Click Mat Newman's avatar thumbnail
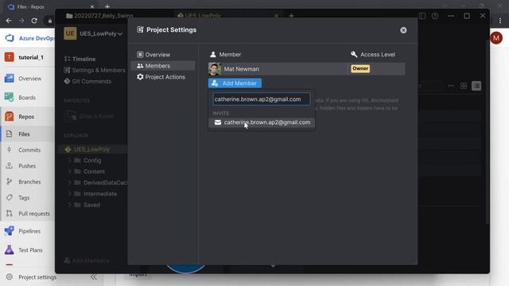This screenshot has width=509, height=286. point(215,69)
